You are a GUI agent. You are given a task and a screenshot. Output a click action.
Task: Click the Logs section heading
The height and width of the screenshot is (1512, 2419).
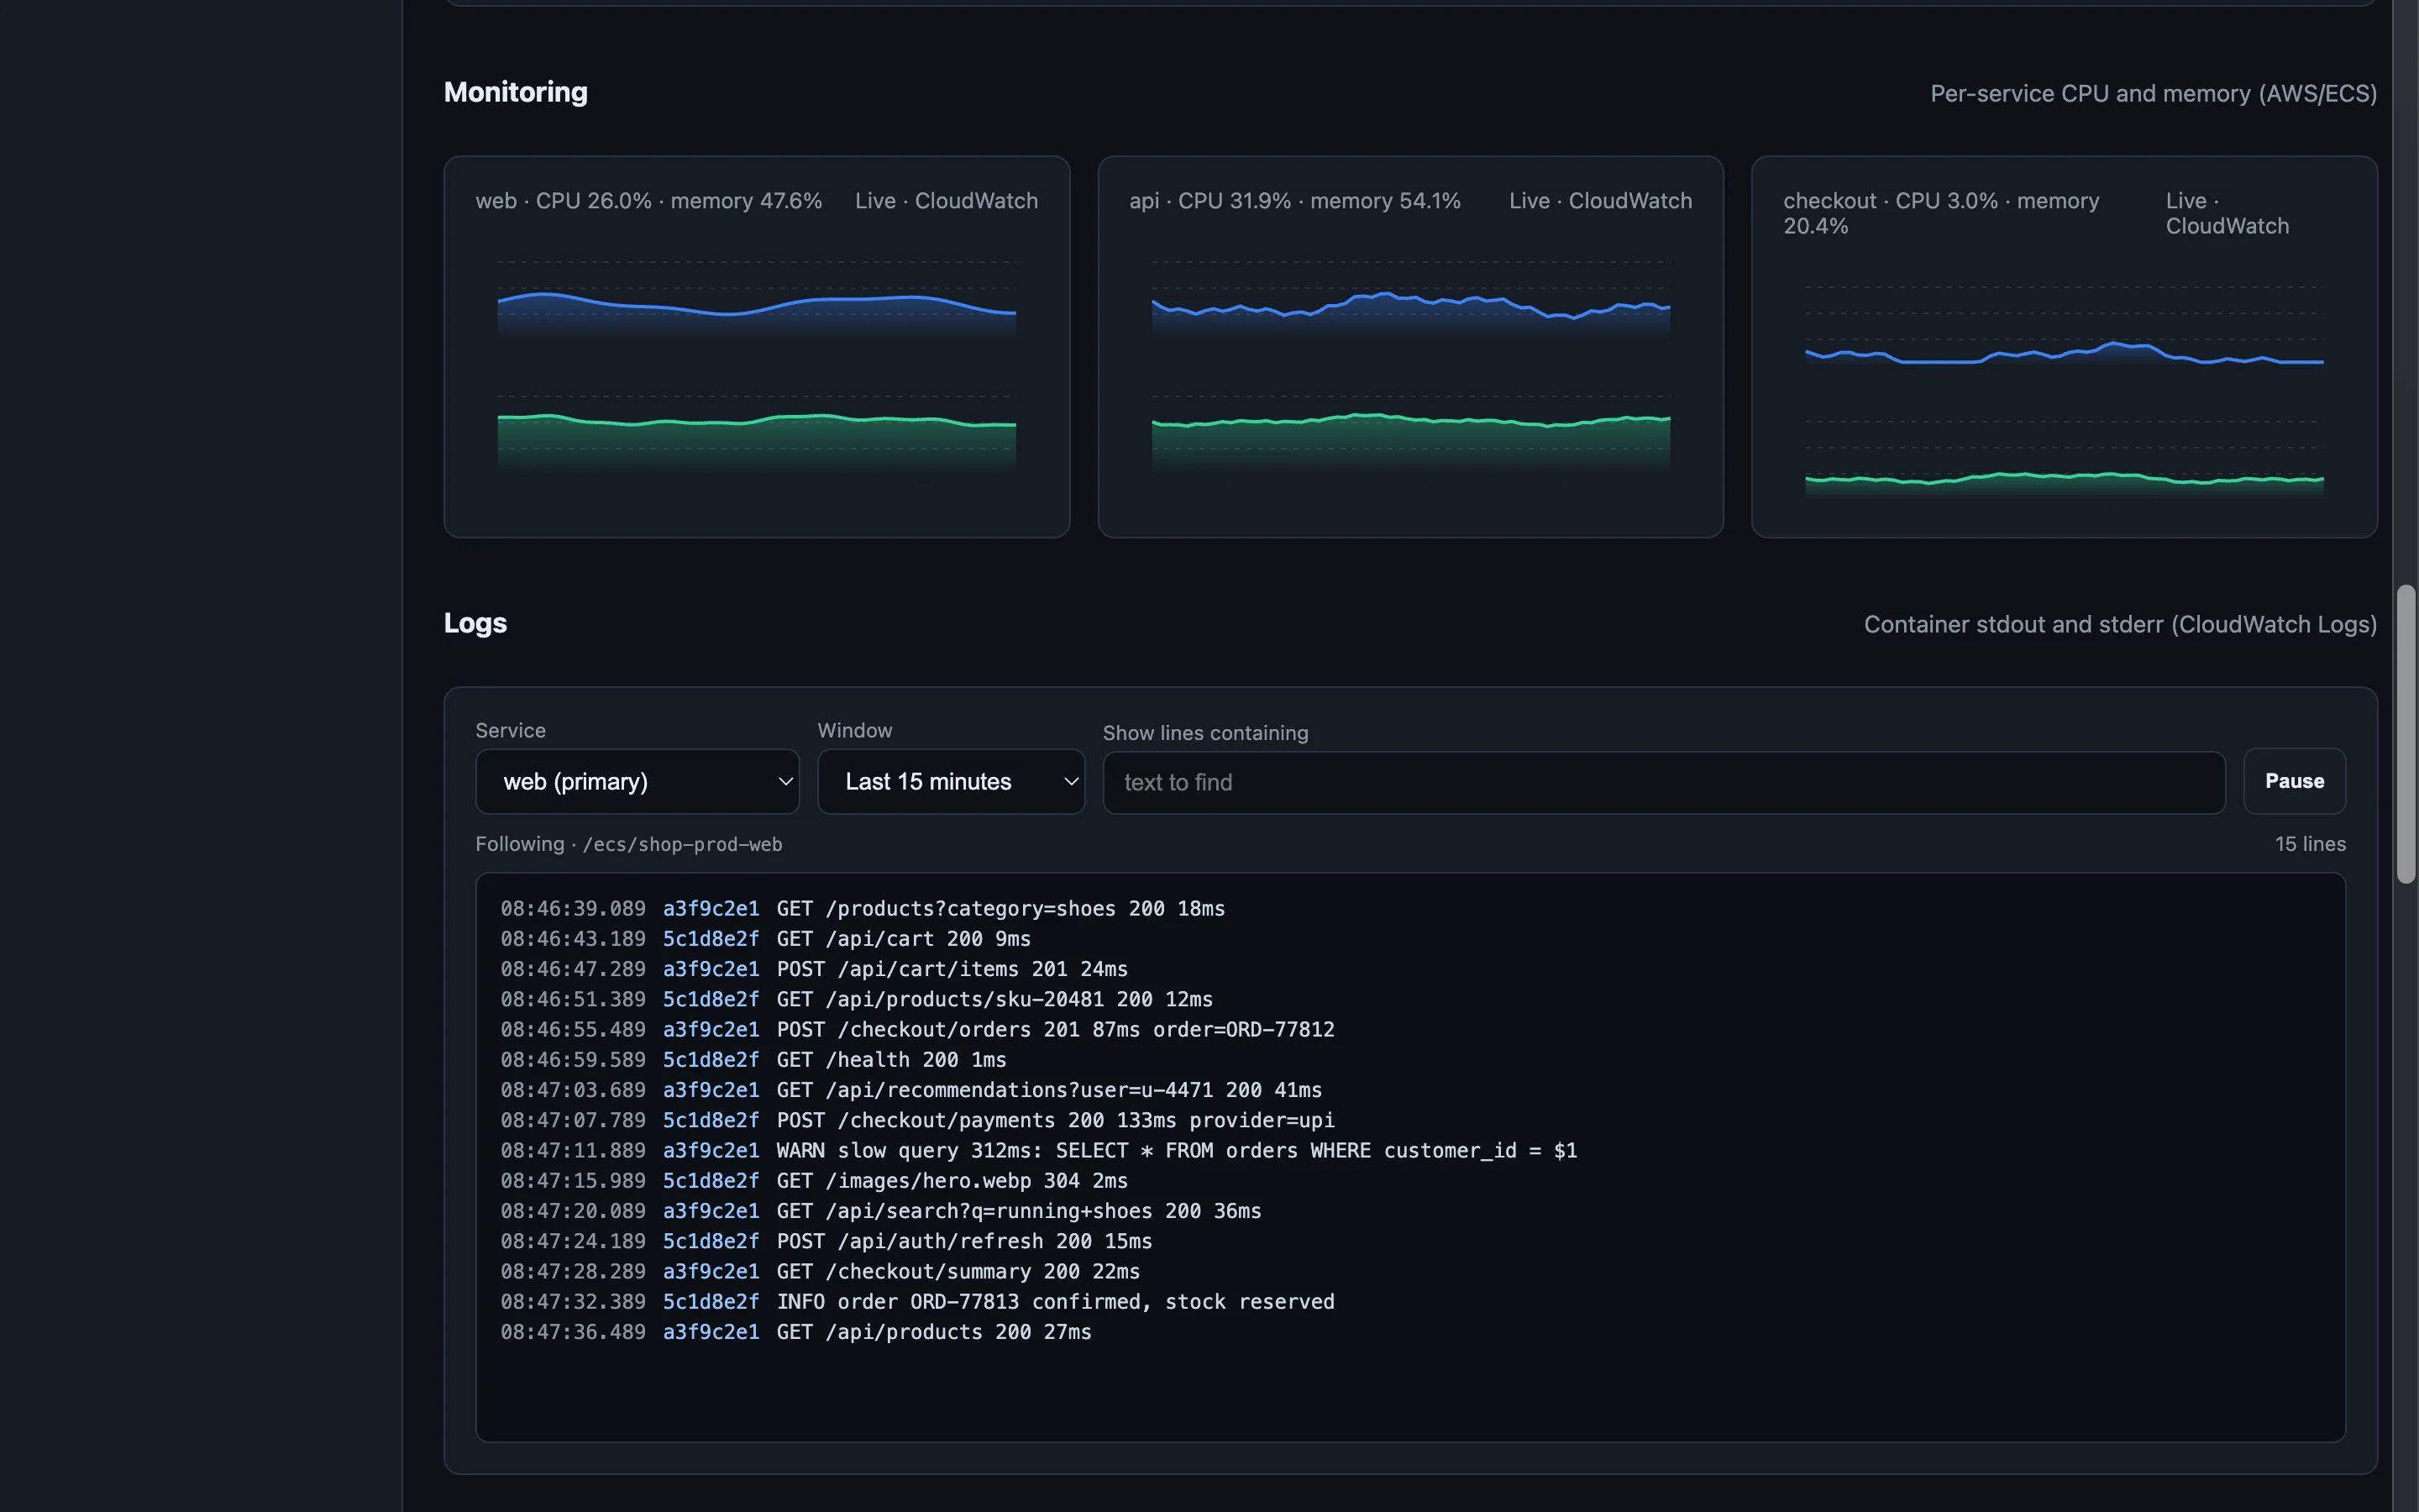pos(475,623)
